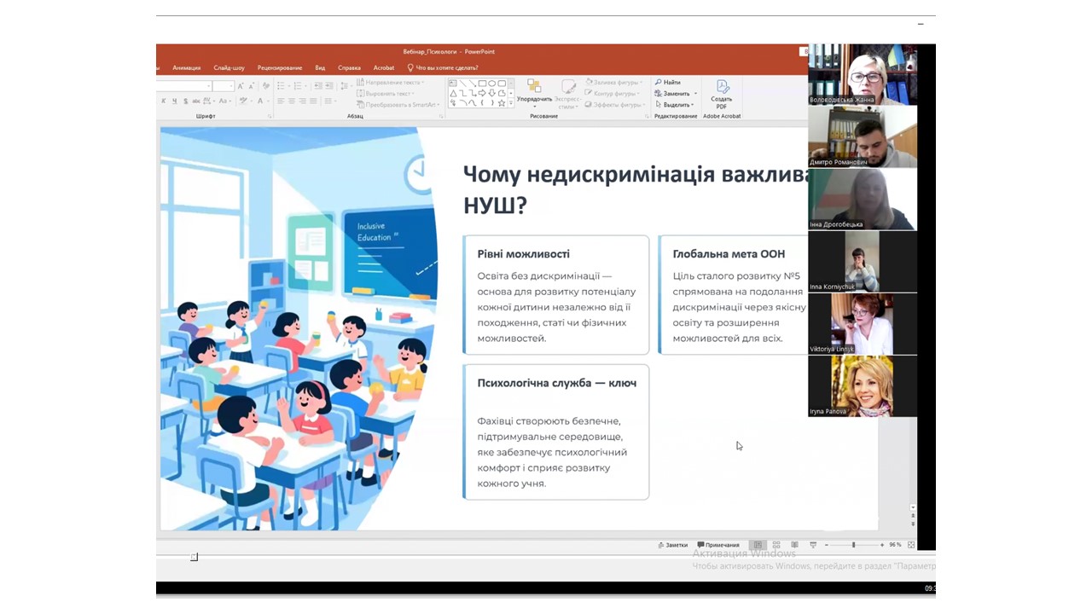The height and width of the screenshot is (614, 1092).
Task: Expand the Выделить dropdown
Action: tap(692, 105)
